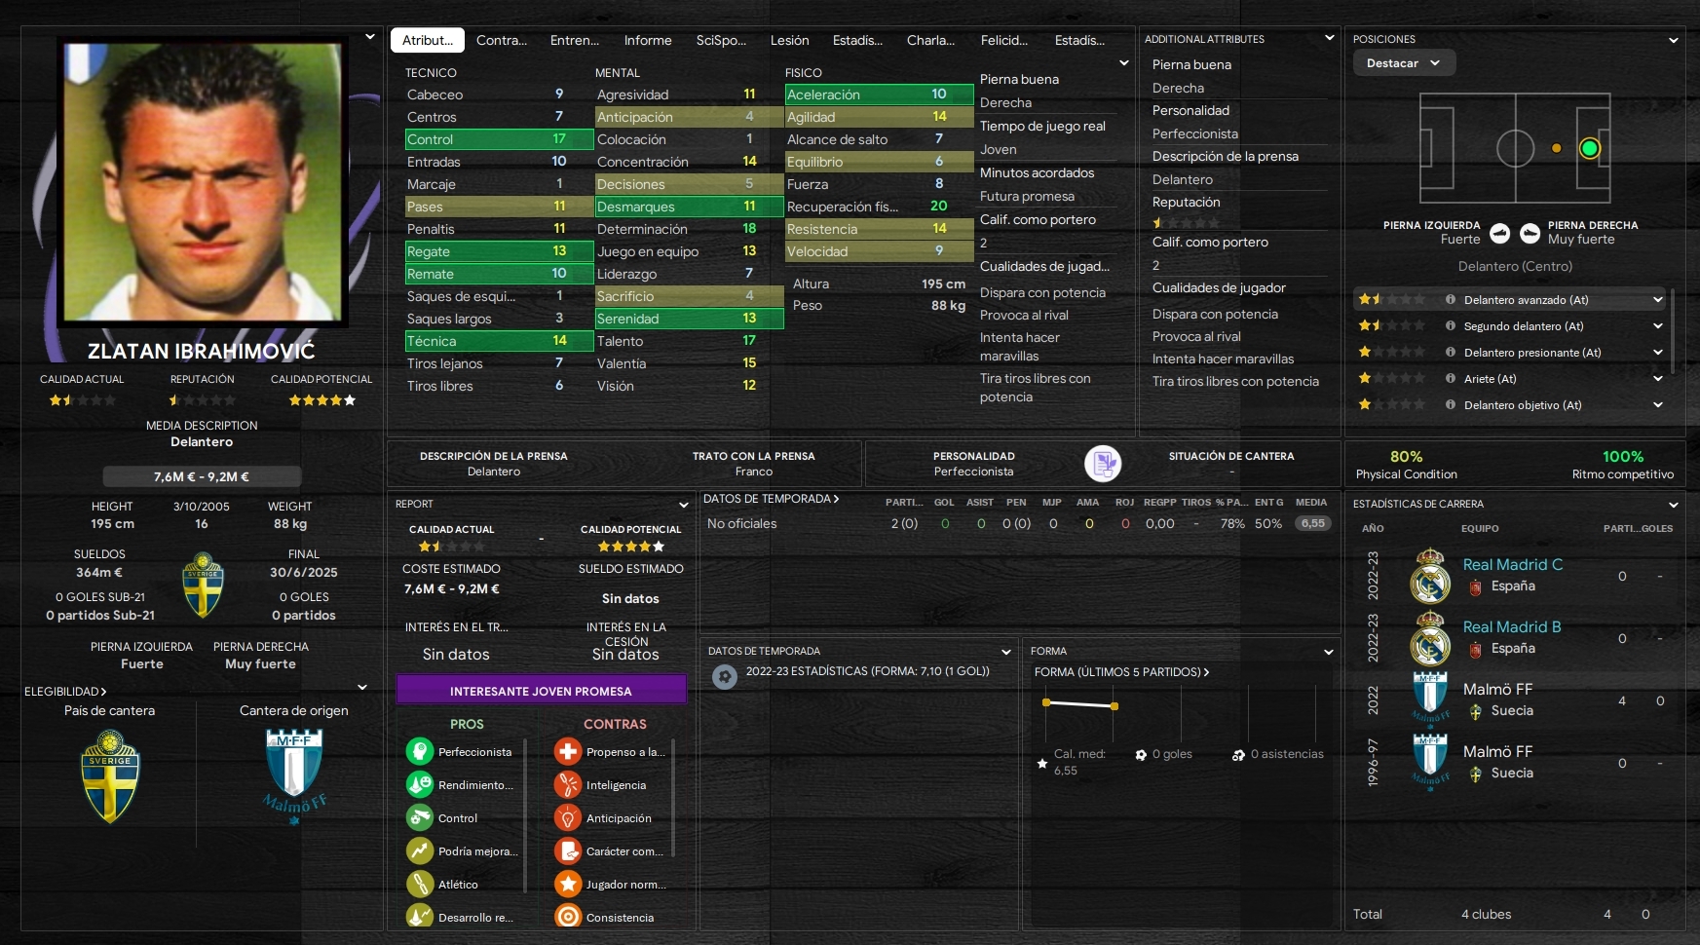The height and width of the screenshot is (945, 1700).
Task: Click the Perfeccionista pro icon
Action: coord(420,751)
